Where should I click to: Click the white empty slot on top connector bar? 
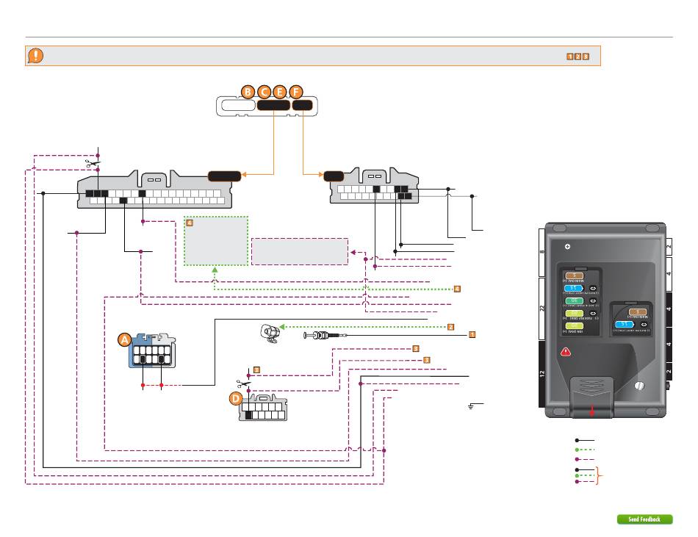coord(238,106)
